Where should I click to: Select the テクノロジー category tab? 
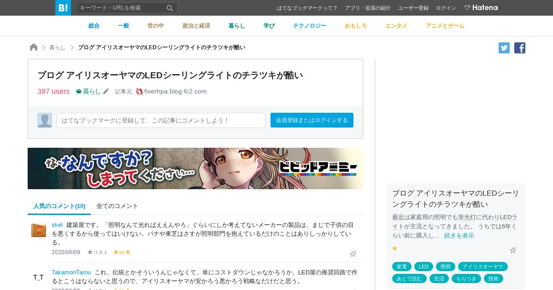click(x=310, y=26)
